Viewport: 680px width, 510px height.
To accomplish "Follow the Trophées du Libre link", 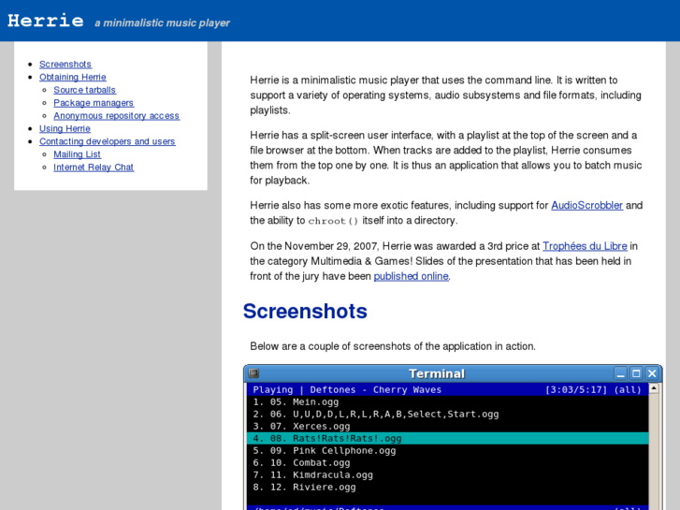I will tap(585, 246).
